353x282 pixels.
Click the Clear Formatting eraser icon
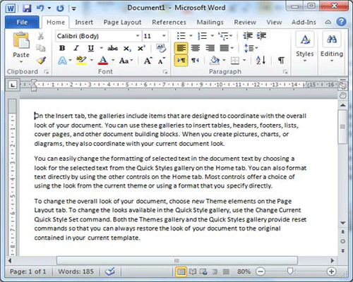click(161, 48)
